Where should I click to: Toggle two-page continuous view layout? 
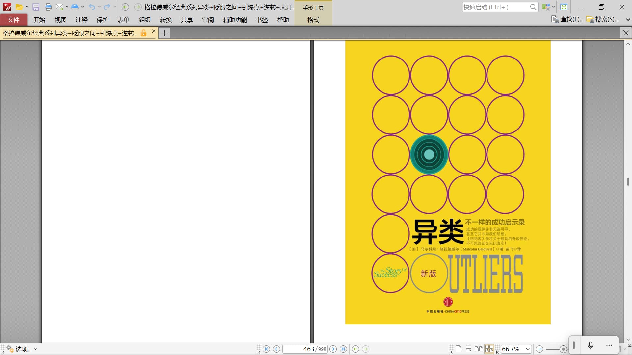pyautogui.click(x=489, y=349)
